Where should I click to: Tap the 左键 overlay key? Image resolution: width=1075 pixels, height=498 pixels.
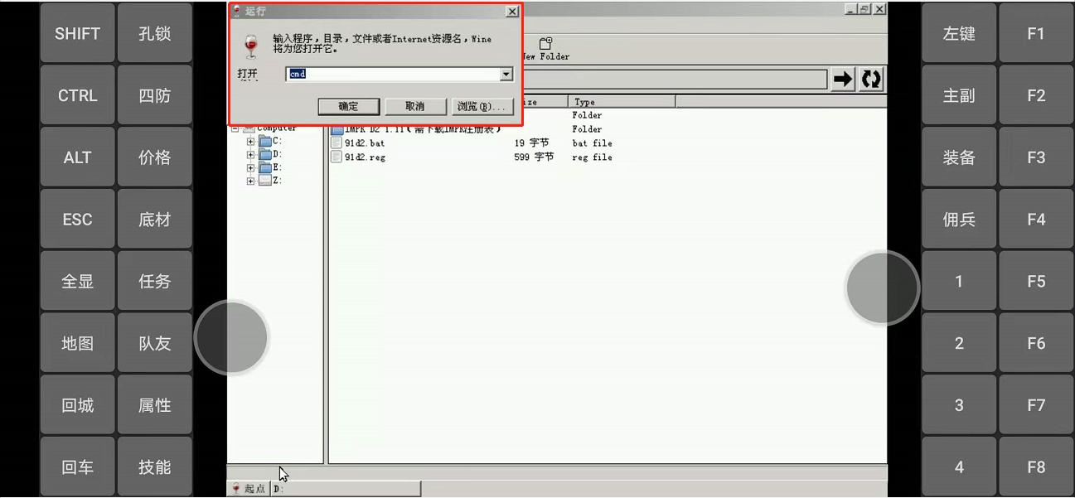(x=958, y=33)
